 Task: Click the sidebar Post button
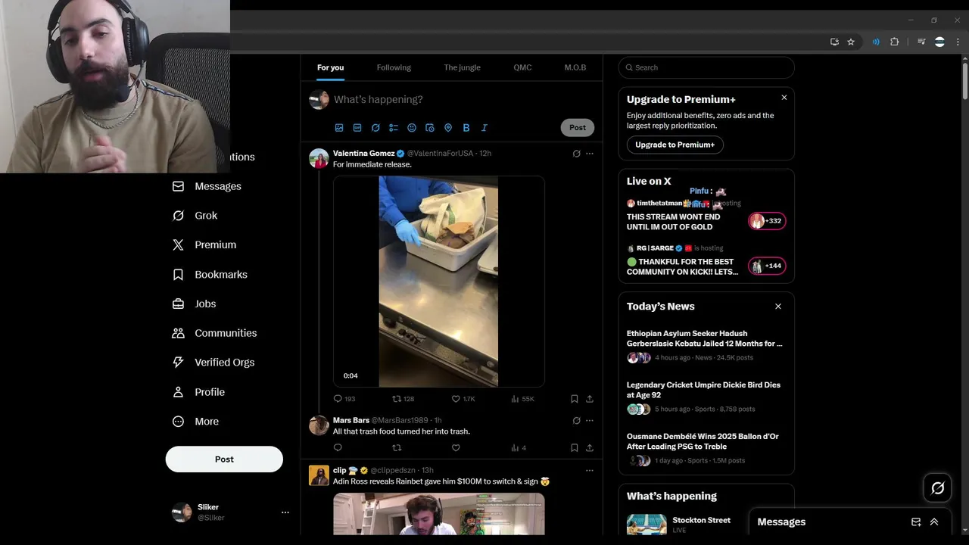(x=224, y=459)
